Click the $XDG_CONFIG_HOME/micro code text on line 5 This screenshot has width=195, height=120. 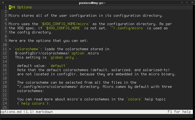pos(65,24)
